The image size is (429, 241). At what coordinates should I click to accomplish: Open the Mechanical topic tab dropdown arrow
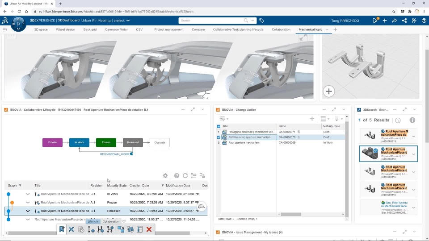327,29
